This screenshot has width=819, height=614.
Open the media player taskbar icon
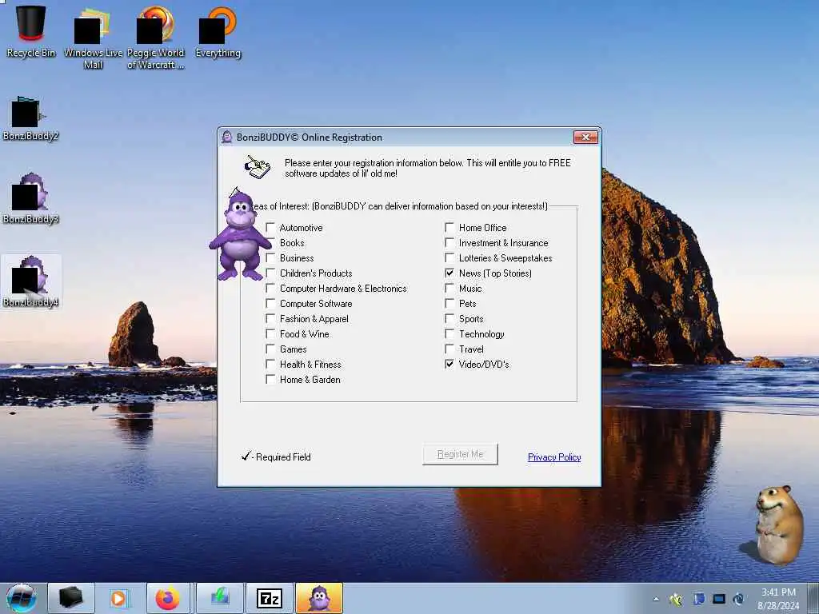[119, 598]
